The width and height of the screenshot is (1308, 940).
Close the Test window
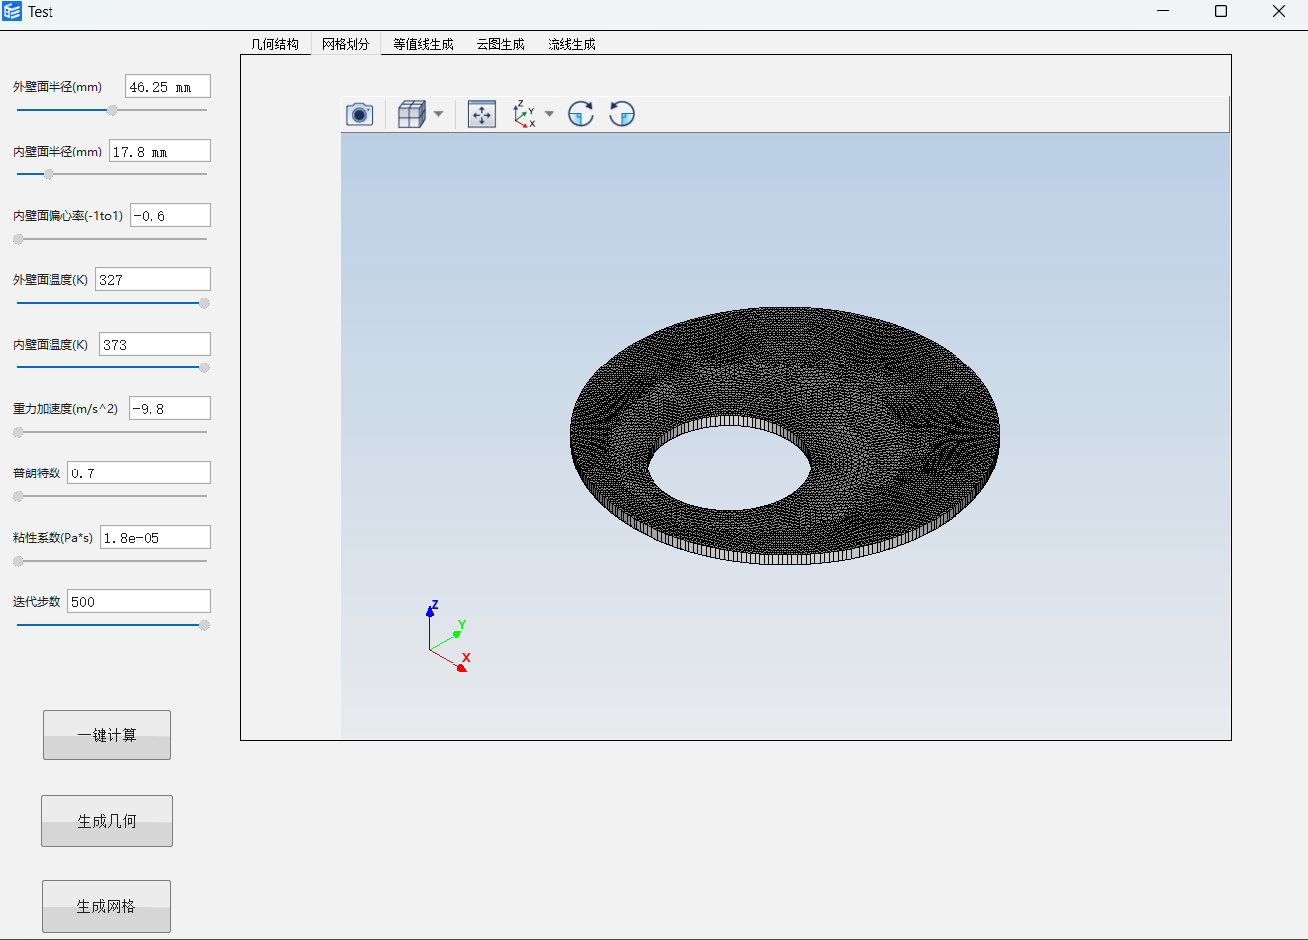pos(1279,11)
